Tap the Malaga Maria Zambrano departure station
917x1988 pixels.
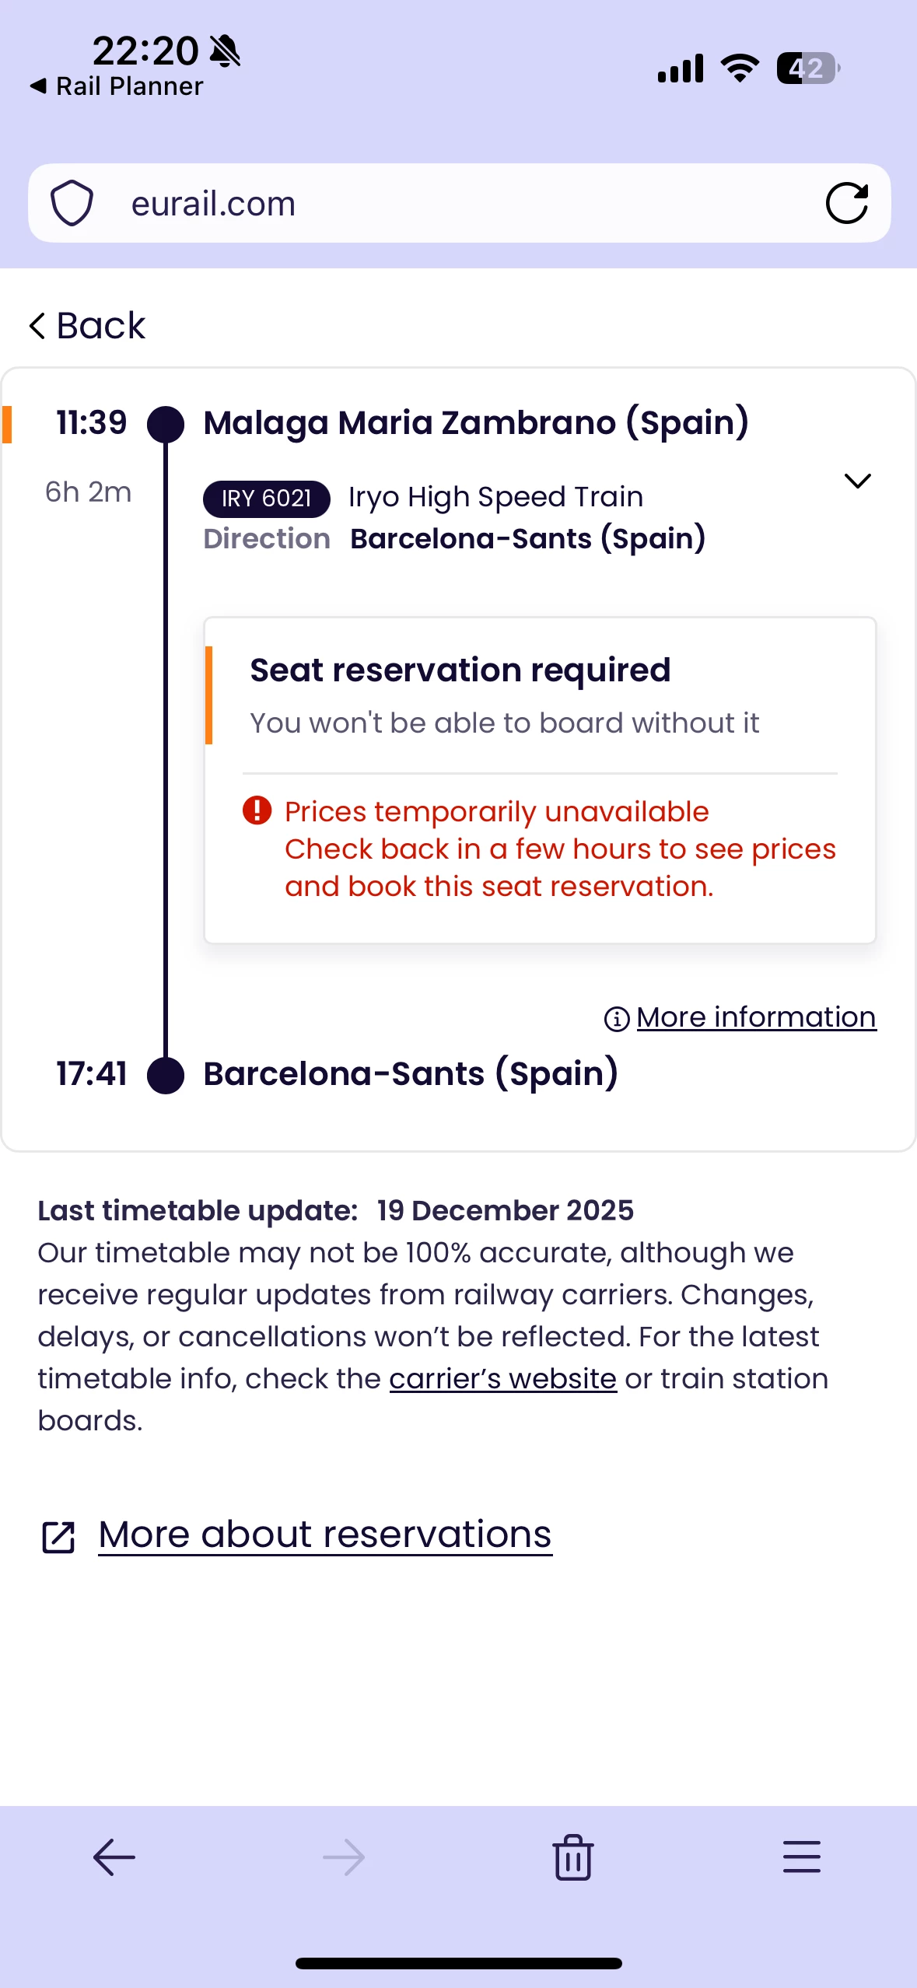pyautogui.click(x=476, y=423)
